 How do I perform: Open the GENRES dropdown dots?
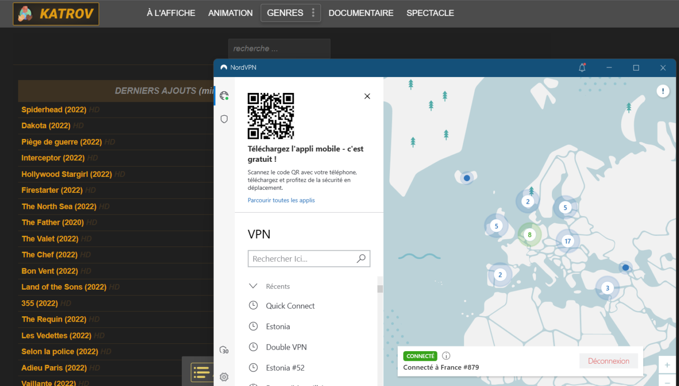click(x=313, y=13)
